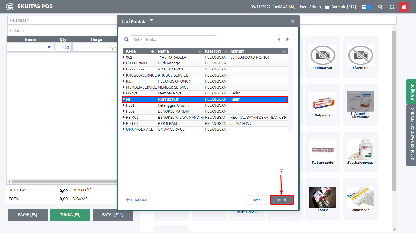416x233 pixels.
Task: Go to next page arrow in Cari Kontak
Action: pyautogui.click(x=287, y=39)
